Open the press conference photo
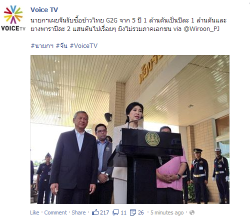The image size is (250, 221). (x=130, y=129)
